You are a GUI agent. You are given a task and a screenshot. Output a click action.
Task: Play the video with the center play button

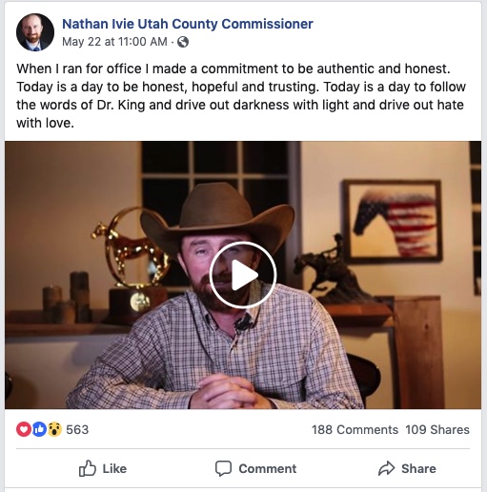[243, 275]
